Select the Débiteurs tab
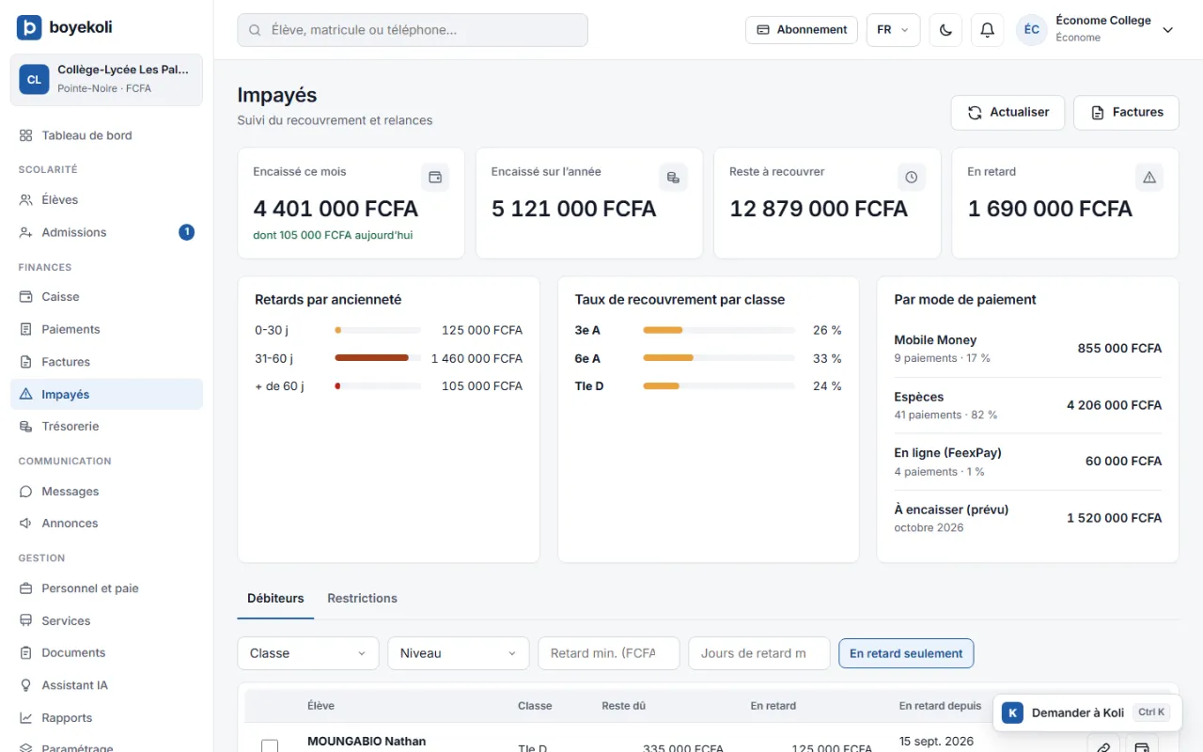The height and width of the screenshot is (752, 1203). [x=275, y=598]
